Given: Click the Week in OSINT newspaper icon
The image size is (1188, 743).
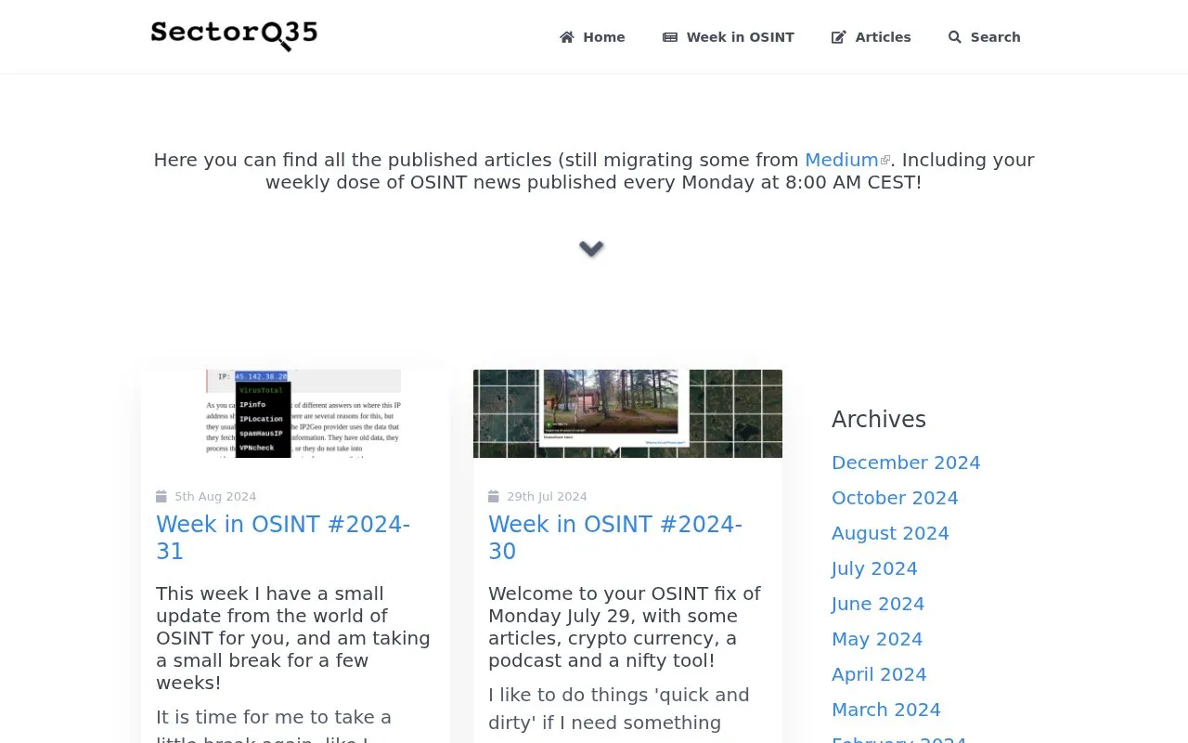Looking at the screenshot, I should pyautogui.click(x=670, y=37).
